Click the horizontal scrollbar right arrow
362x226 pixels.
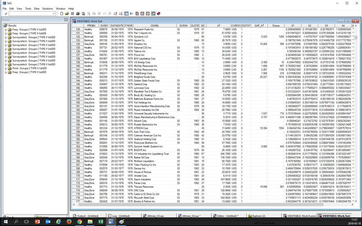pos(353,205)
